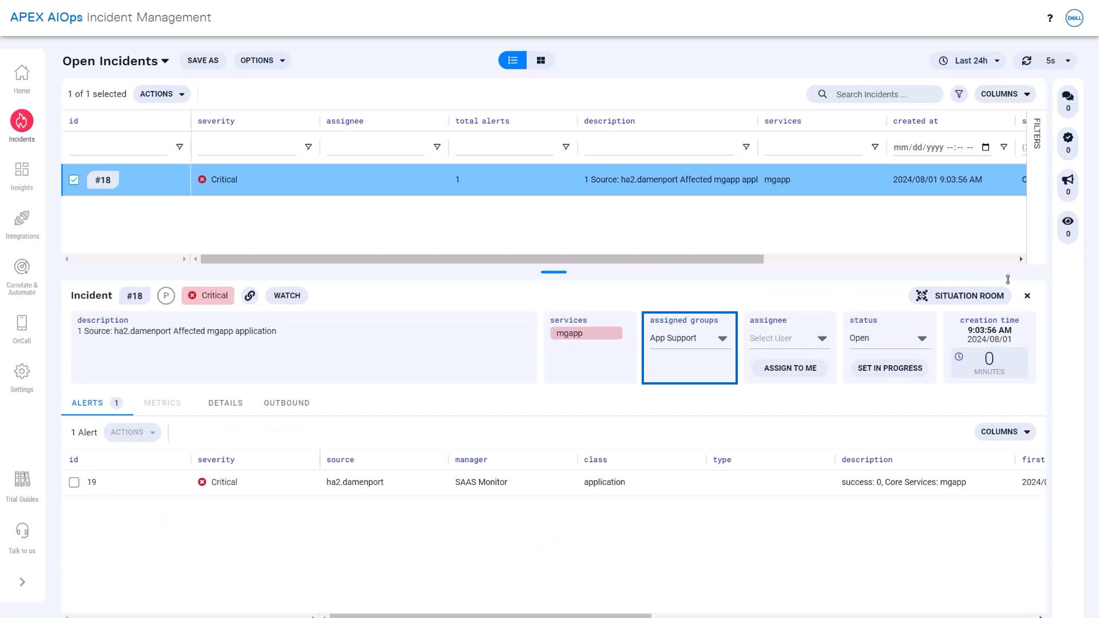
Task: Filter description column funnel icon
Action: [x=746, y=147]
